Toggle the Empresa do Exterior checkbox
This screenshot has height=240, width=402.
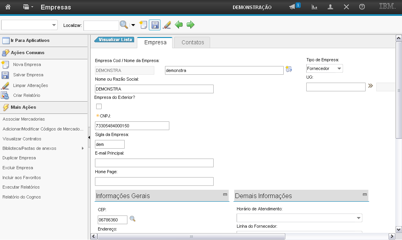click(99, 106)
